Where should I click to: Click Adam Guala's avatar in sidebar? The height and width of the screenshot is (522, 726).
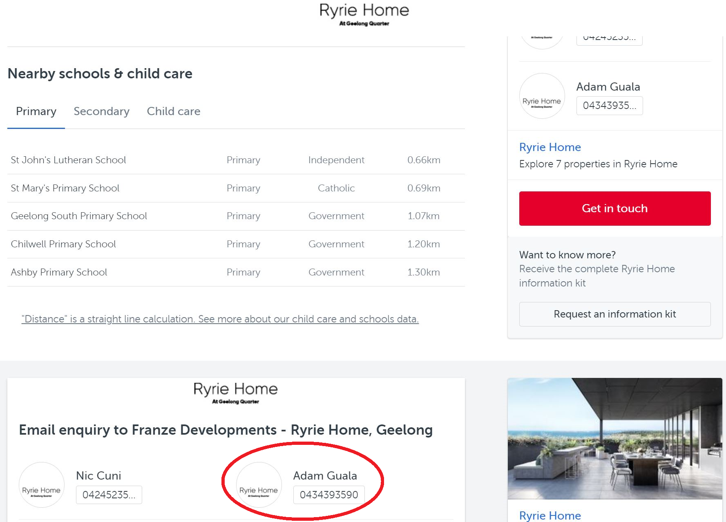(x=542, y=96)
